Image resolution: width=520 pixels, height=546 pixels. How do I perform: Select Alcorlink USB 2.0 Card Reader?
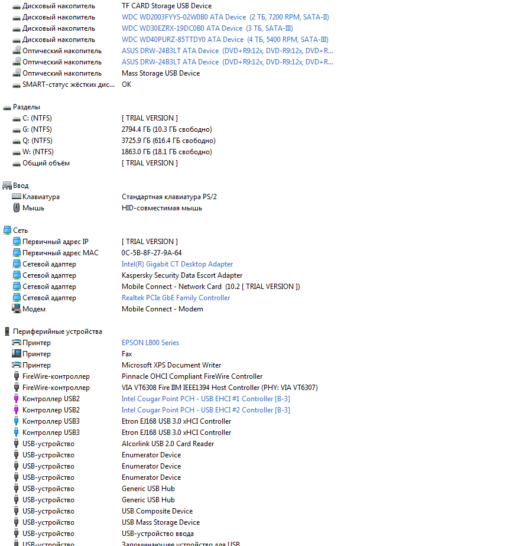point(168,444)
